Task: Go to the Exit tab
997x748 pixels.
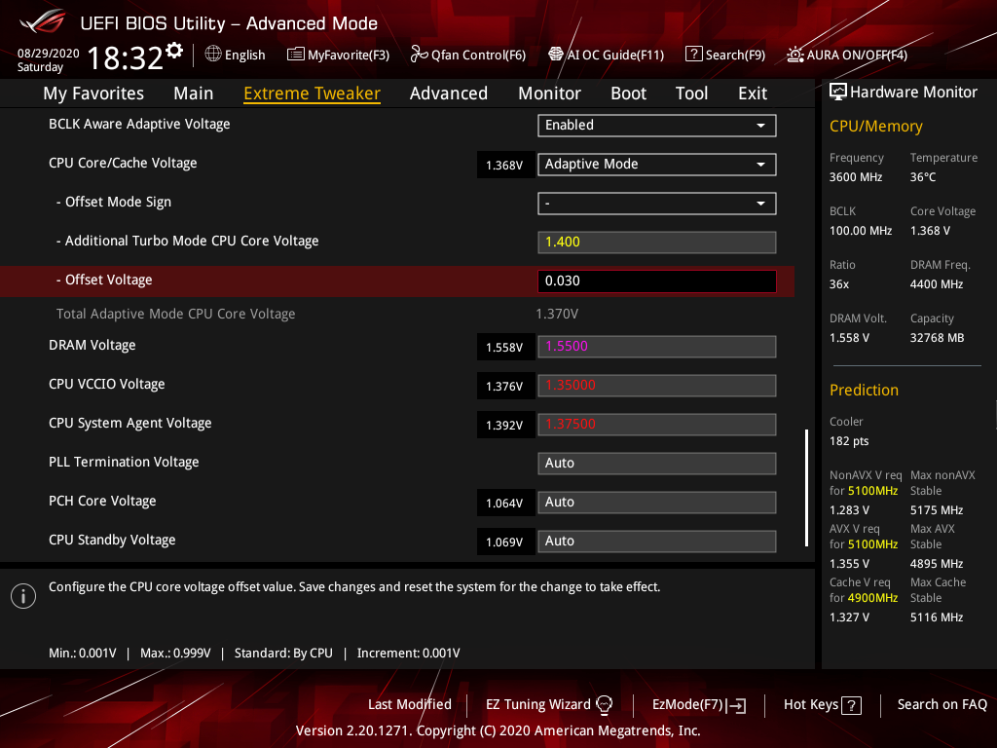Action: 753,93
